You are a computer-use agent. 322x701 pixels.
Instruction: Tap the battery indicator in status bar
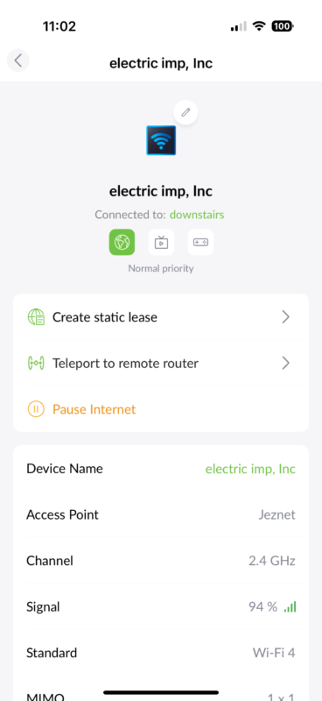click(x=282, y=26)
